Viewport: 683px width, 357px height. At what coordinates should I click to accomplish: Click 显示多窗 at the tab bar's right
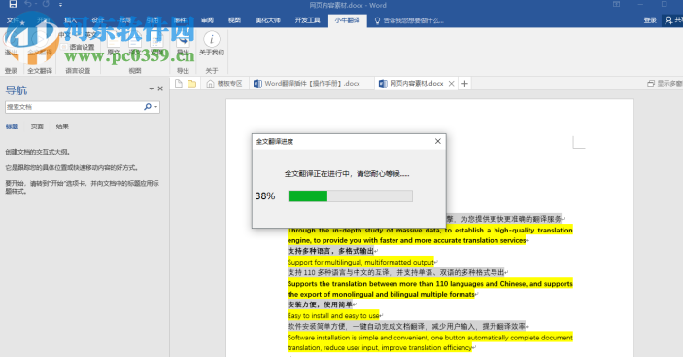pyautogui.click(x=665, y=84)
